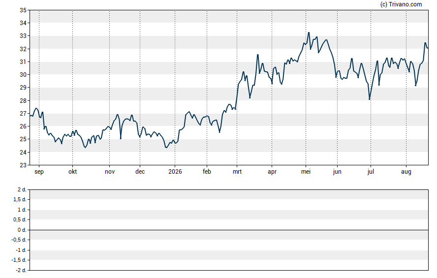Click the sharp price low at the jul gridline
Image resolution: width=437 pixels, height=278 pixels.
point(370,99)
